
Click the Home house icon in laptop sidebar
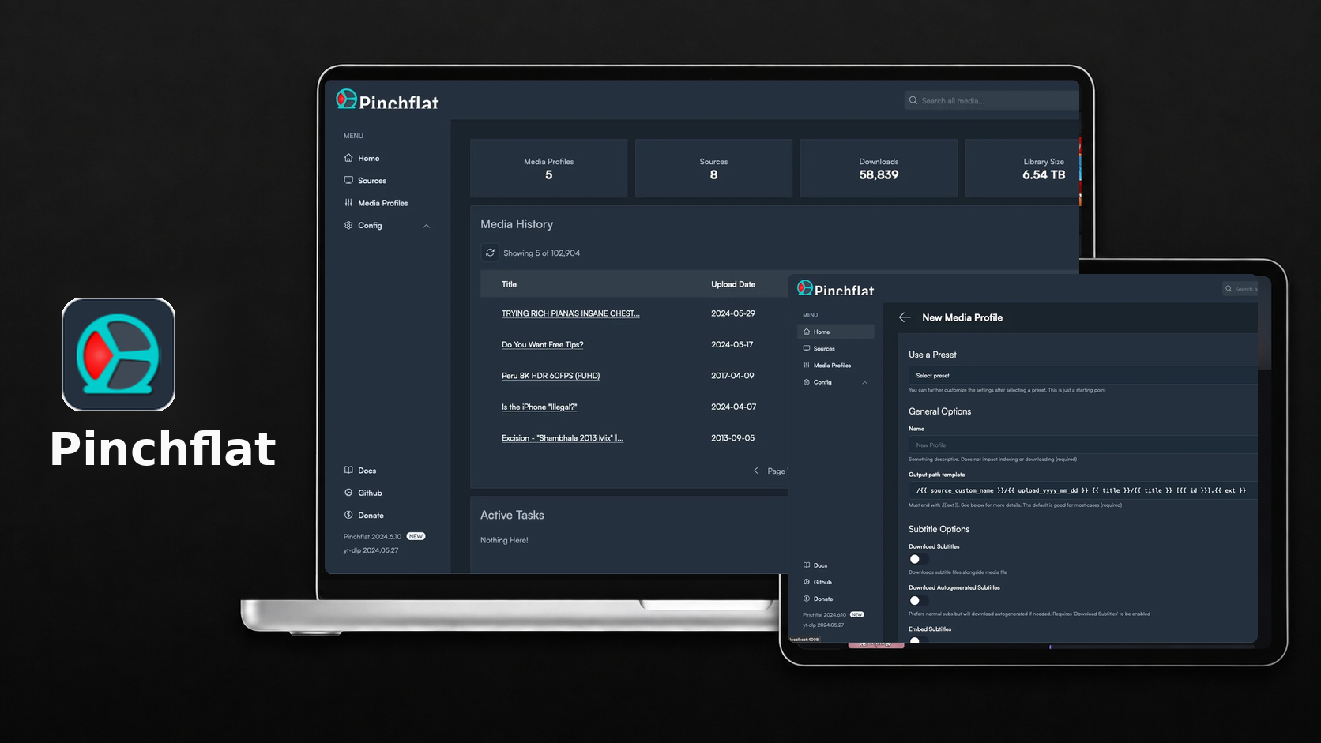coord(348,158)
